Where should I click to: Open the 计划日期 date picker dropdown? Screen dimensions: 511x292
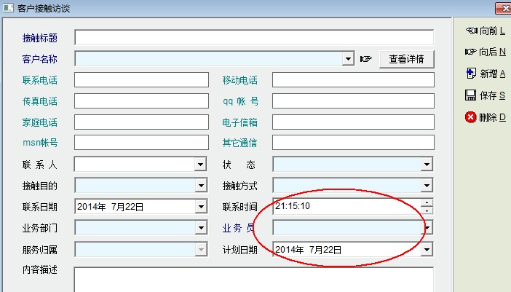point(427,250)
